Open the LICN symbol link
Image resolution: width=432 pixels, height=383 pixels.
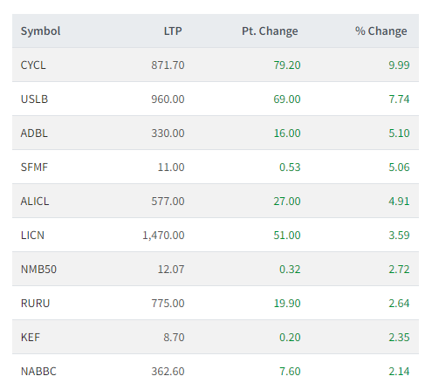(32, 236)
